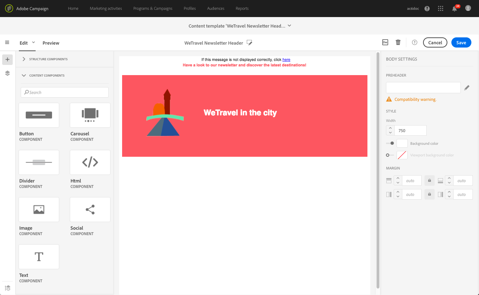Switch to the Preview tab
This screenshot has height=295, width=479.
click(51, 43)
